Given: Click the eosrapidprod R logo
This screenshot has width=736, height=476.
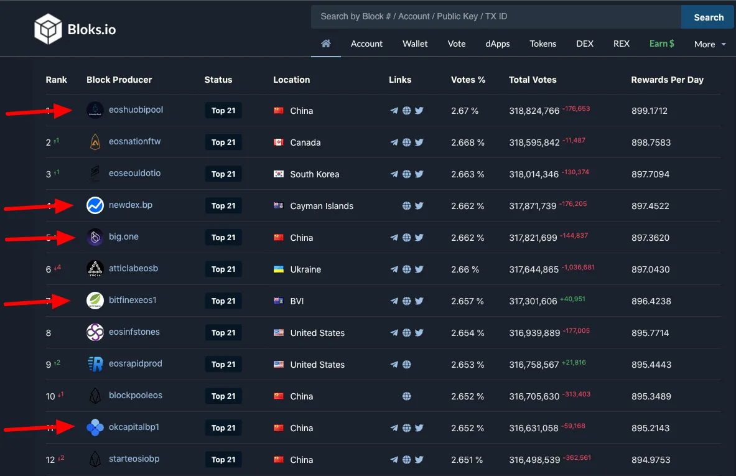Looking at the screenshot, I should 95,364.
